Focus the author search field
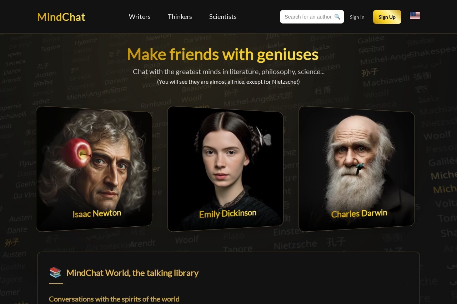Image resolution: width=457 pixels, height=304 pixels. (x=312, y=17)
